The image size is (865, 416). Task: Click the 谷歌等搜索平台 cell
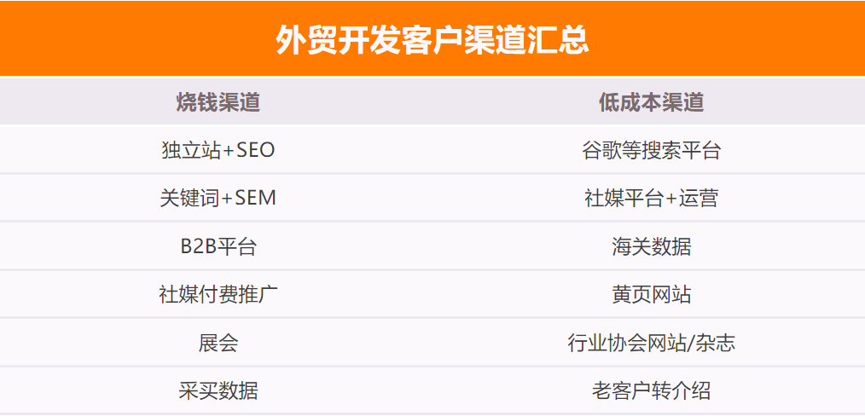651,150
